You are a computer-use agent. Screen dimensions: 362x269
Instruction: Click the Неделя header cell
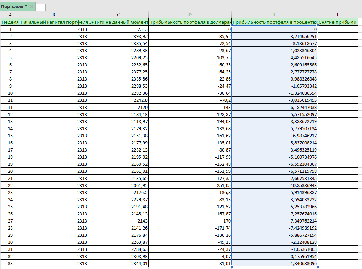10,22
